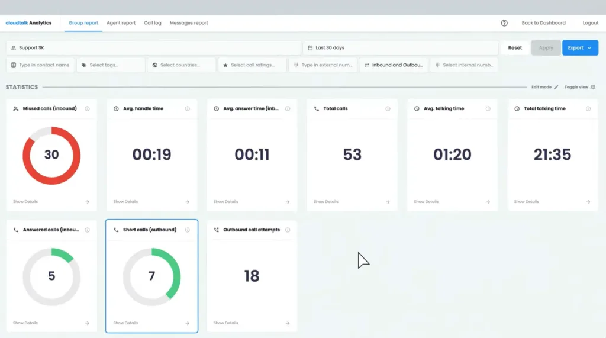Enable Edit mode for statistics

coord(544,87)
